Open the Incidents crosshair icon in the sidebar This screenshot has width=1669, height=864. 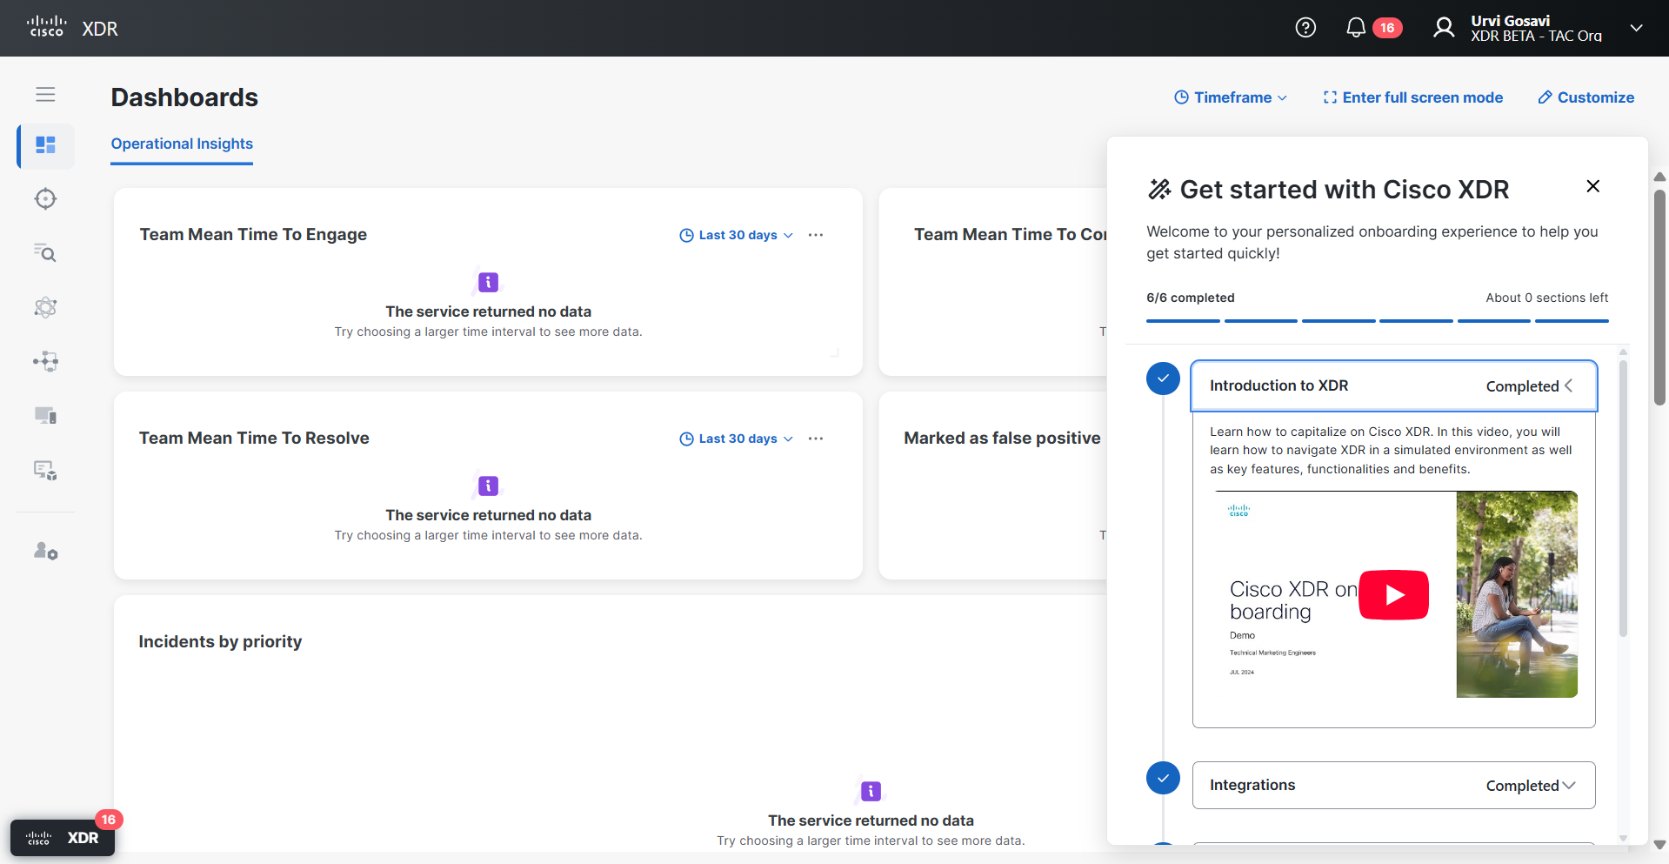pos(45,199)
